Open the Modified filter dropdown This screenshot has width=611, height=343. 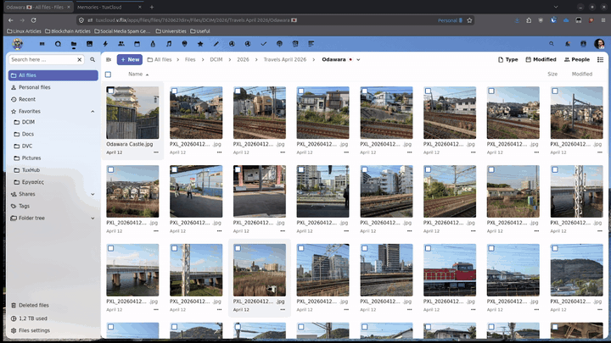click(x=541, y=59)
